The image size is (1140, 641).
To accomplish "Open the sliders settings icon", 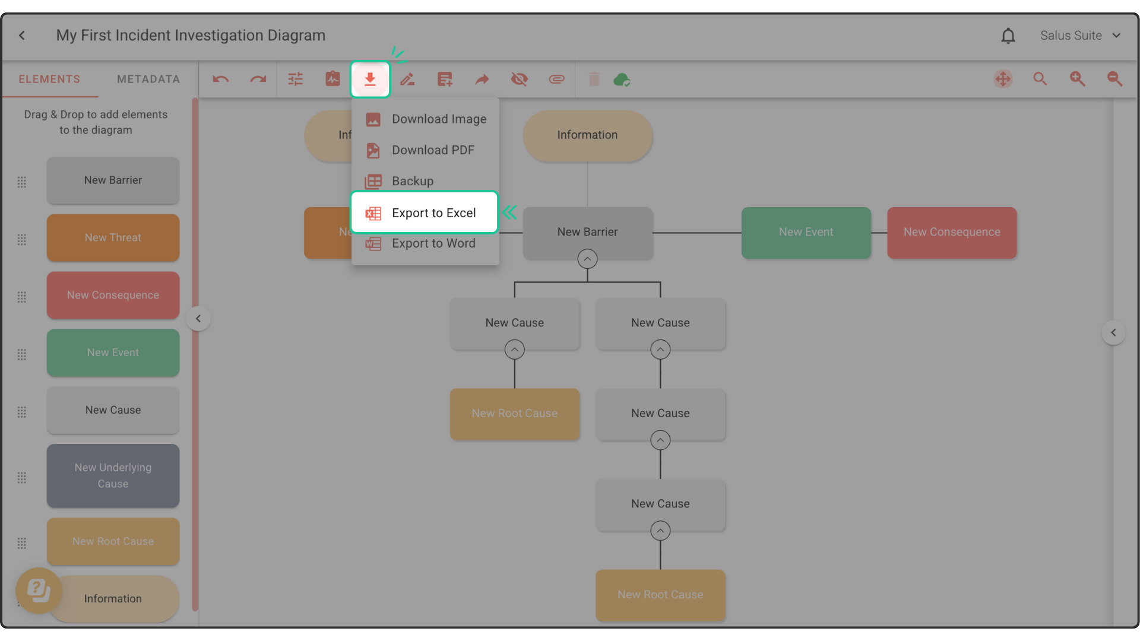I will point(295,79).
